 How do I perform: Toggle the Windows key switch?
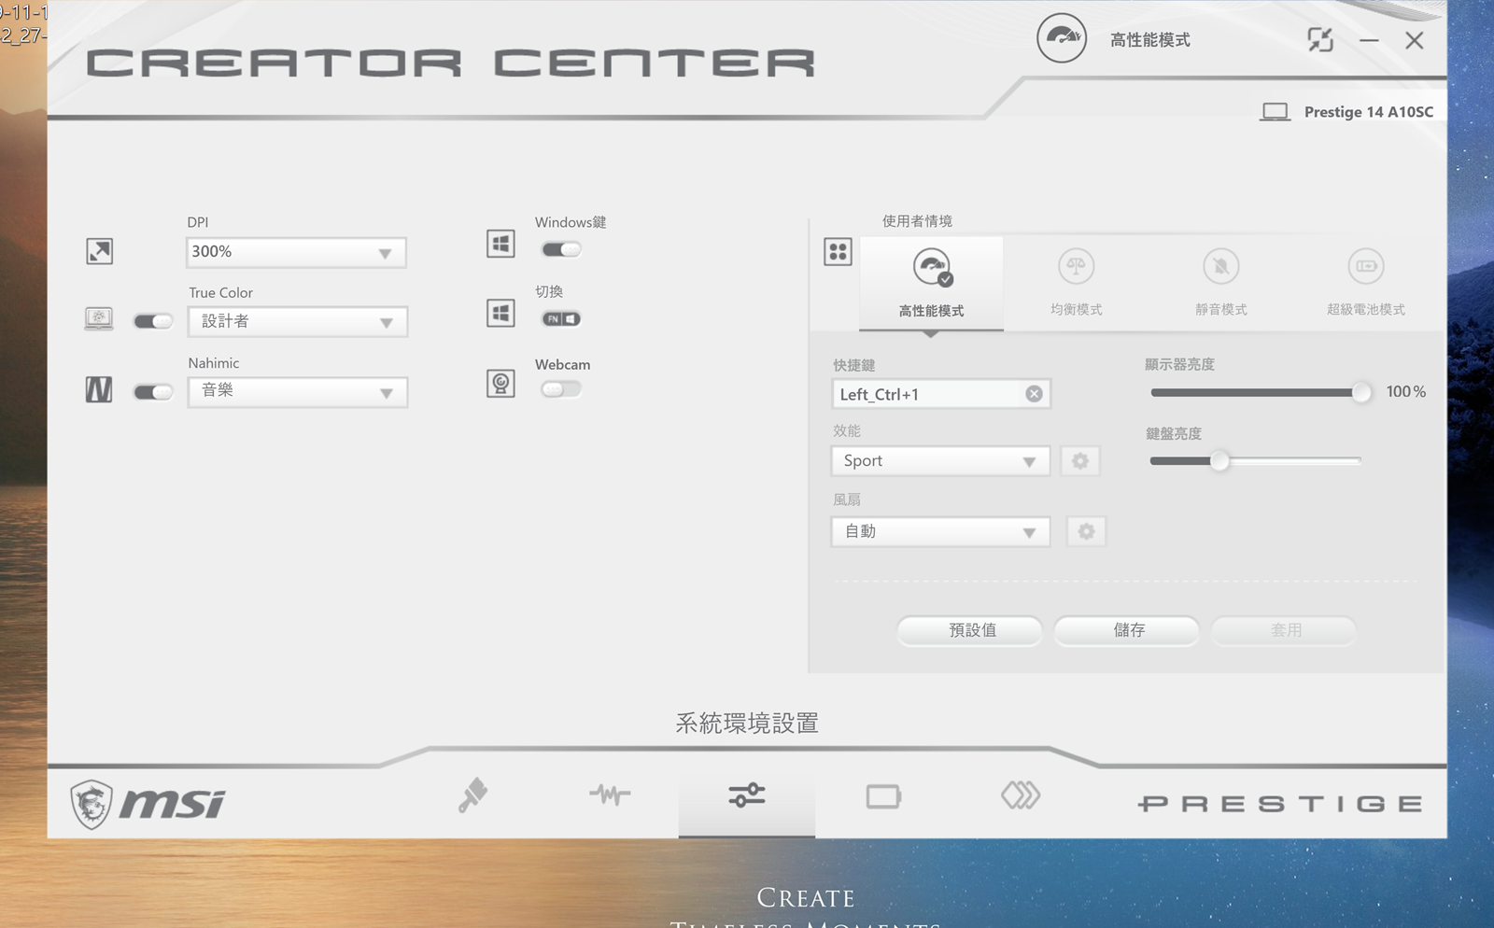click(x=561, y=249)
